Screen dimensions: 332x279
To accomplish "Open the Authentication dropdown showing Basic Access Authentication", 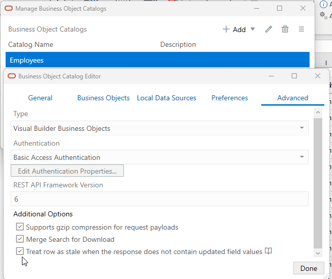I will click(160, 157).
